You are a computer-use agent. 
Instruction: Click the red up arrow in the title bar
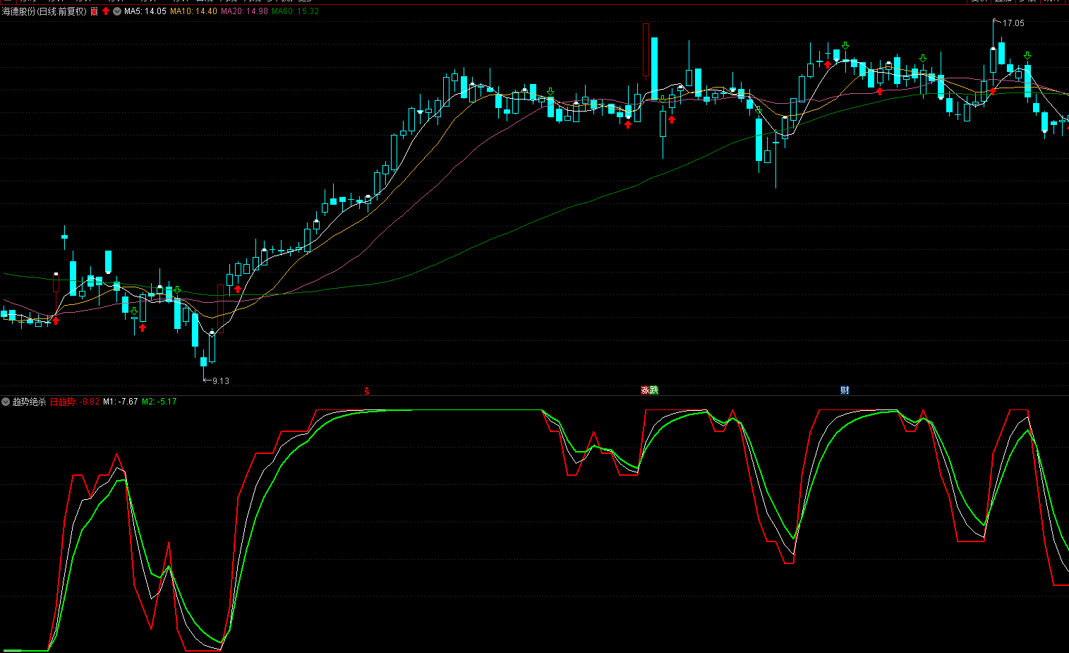[106, 11]
